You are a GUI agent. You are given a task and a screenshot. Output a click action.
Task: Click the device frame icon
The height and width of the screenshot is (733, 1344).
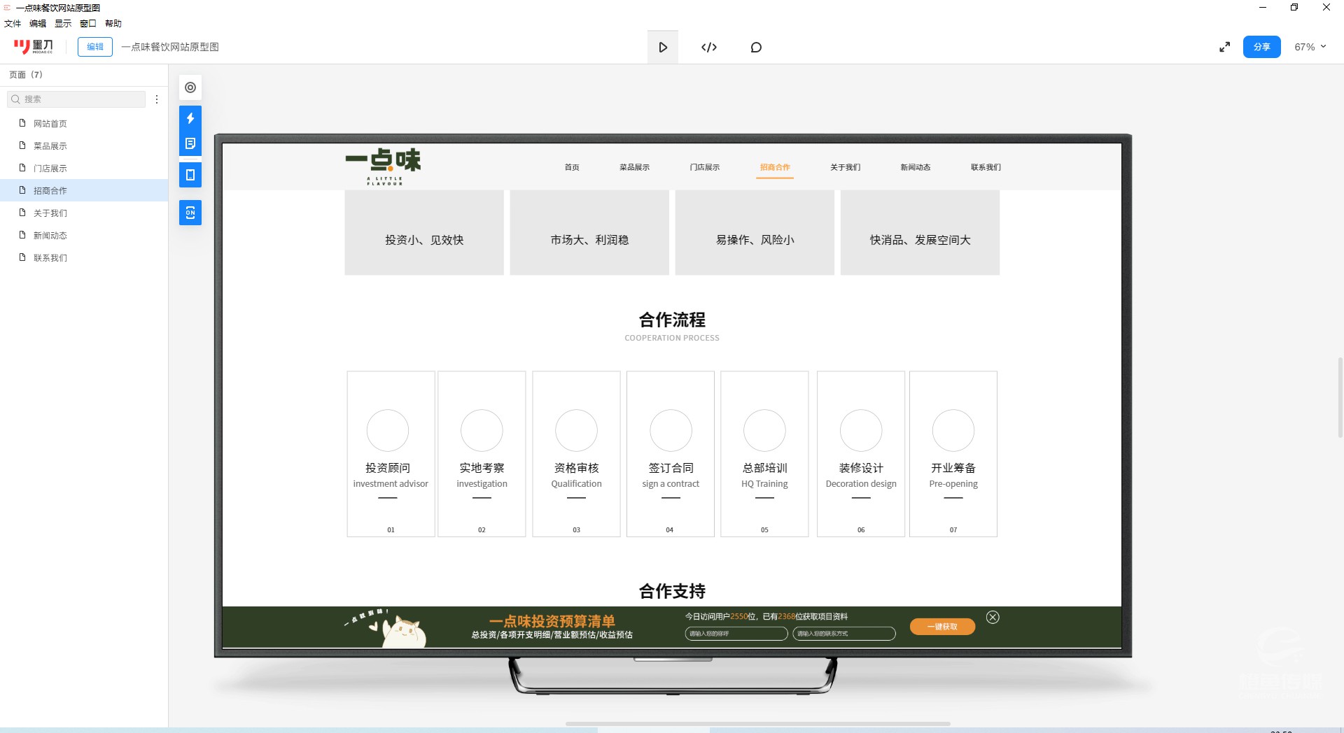tap(190, 175)
